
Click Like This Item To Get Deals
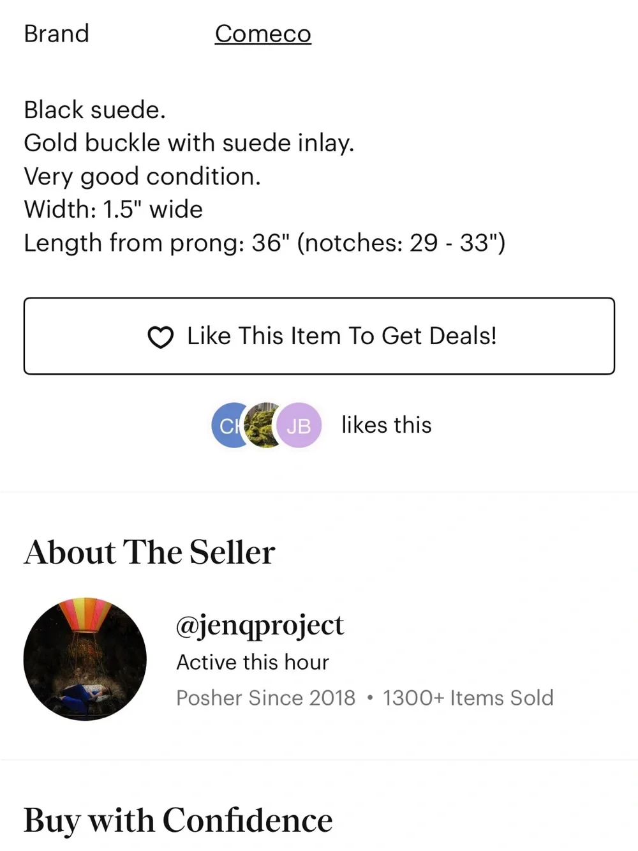click(319, 336)
